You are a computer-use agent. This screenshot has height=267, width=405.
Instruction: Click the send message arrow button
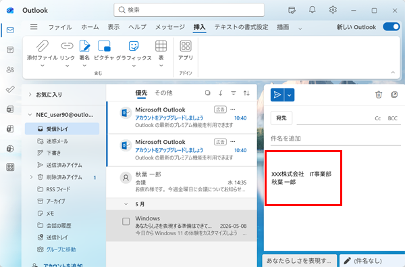click(277, 95)
